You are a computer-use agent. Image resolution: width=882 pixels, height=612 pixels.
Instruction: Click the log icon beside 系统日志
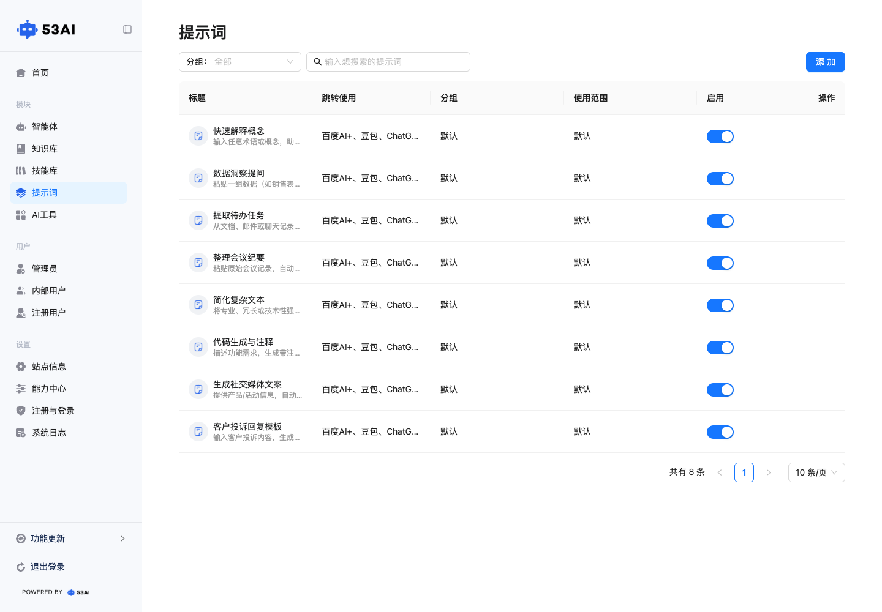coord(21,433)
